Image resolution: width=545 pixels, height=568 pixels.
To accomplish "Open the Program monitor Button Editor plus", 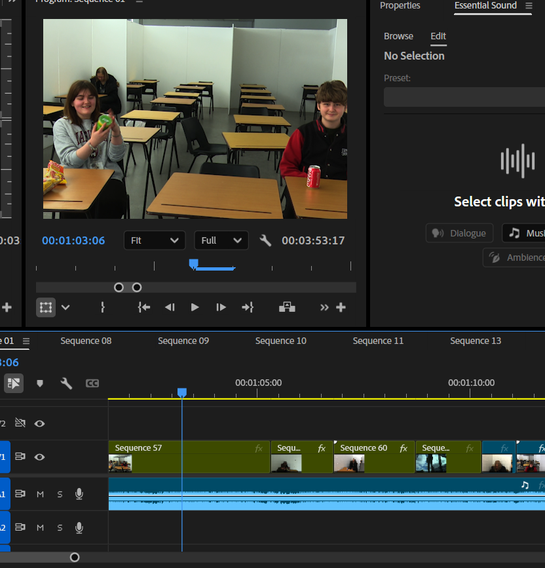I will click(x=341, y=307).
